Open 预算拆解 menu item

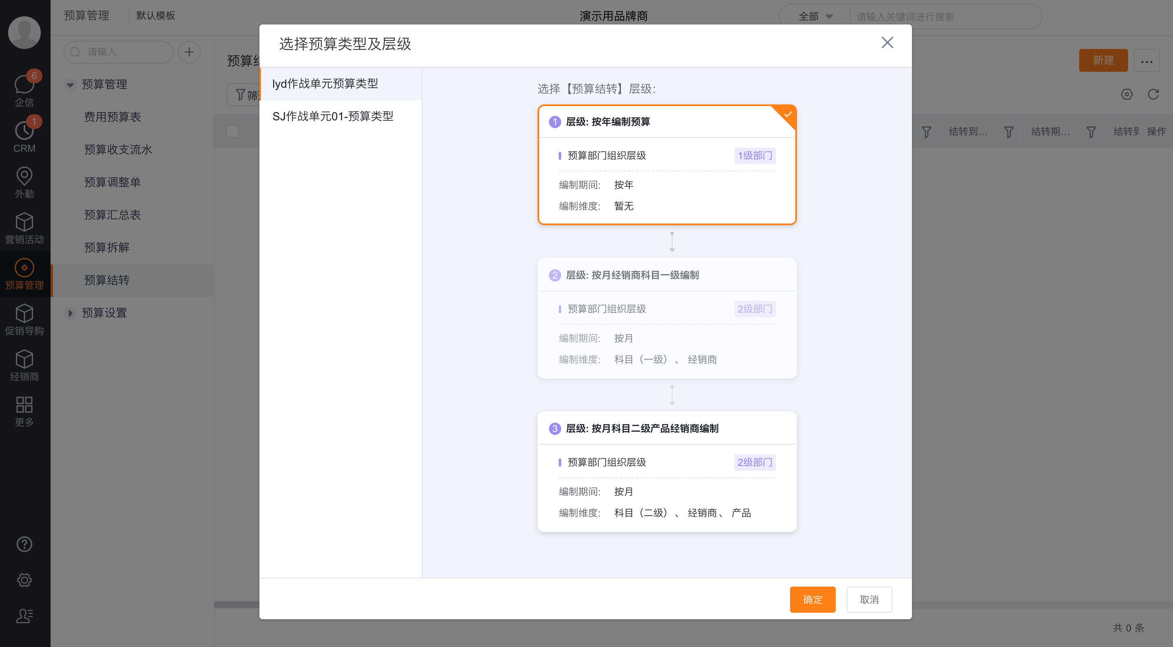point(133,248)
